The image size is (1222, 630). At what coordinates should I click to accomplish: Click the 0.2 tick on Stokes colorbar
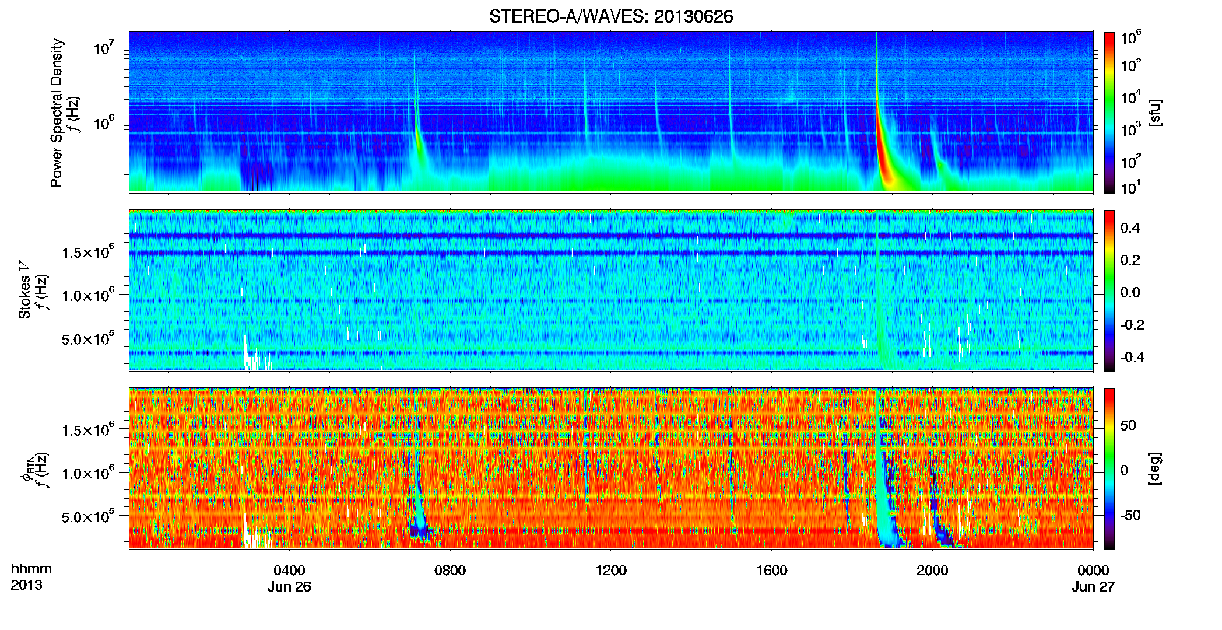coord(1130,260)
